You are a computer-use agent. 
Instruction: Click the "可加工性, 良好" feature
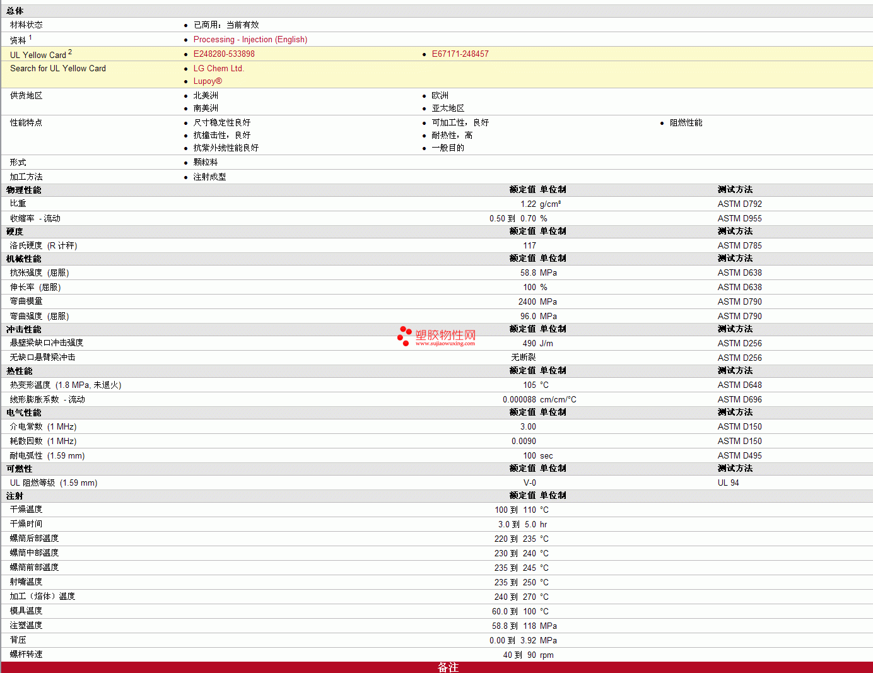click(x=460, y=123)
